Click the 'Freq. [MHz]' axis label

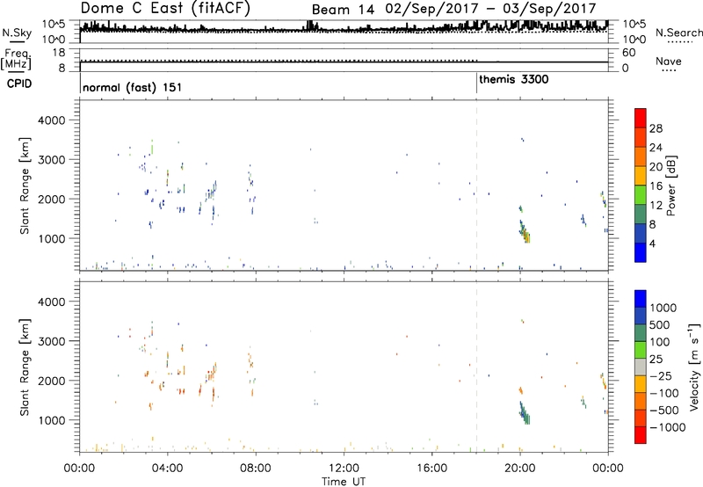coord(16,59)
